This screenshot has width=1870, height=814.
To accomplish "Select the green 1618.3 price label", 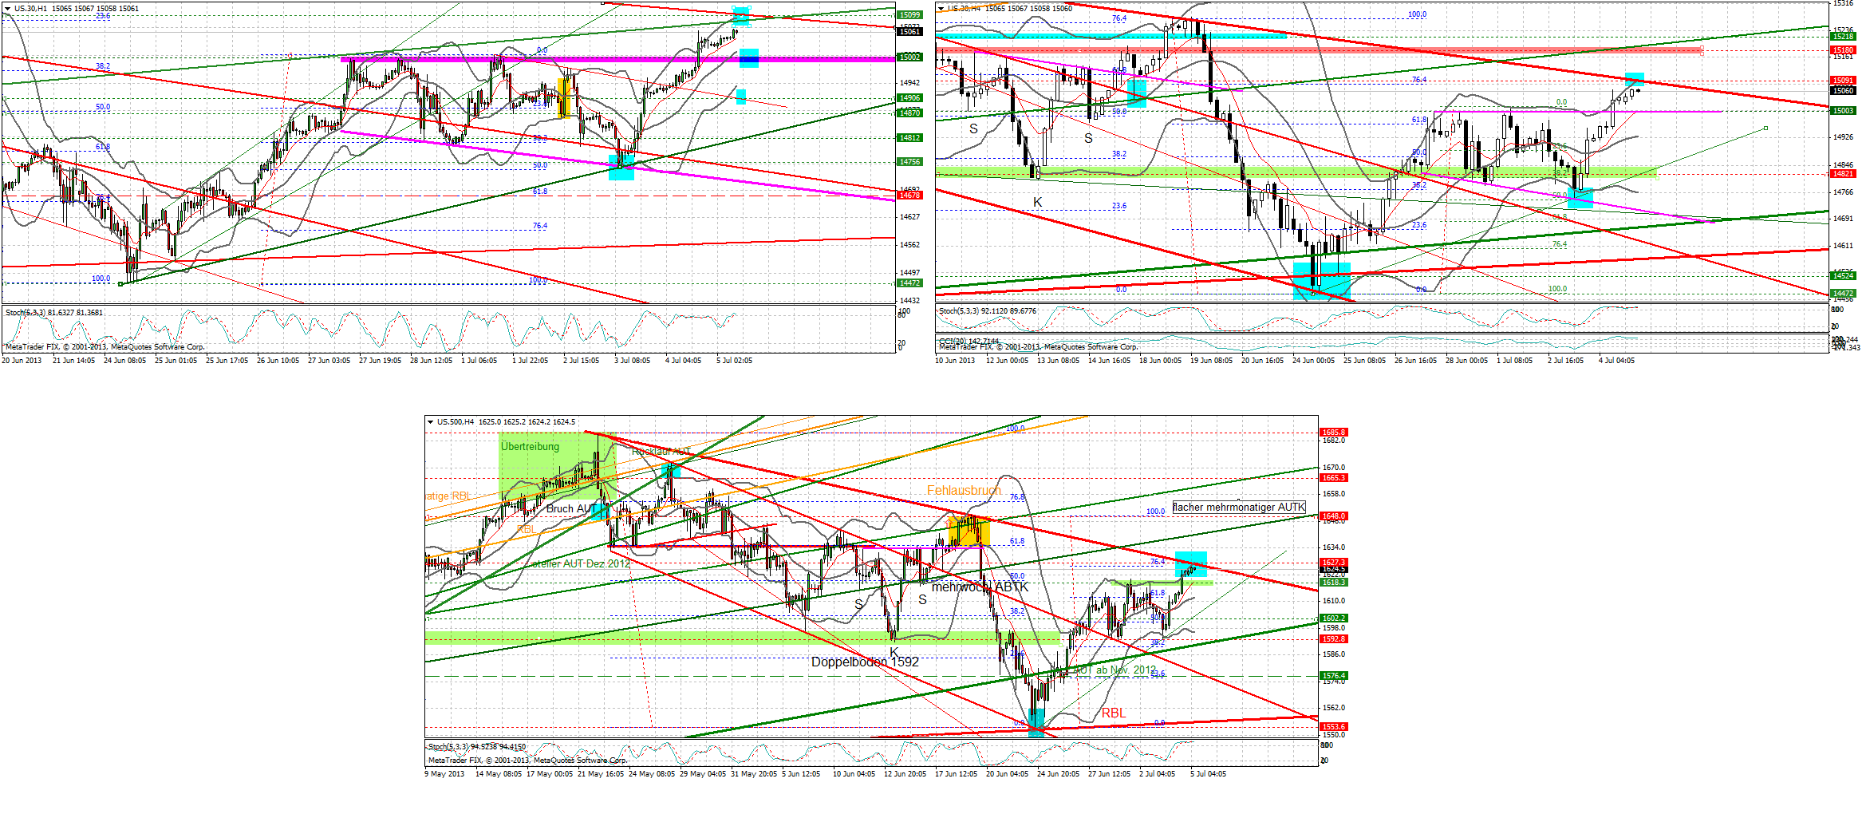I will pyautogui.click(x=1334, y=583).
